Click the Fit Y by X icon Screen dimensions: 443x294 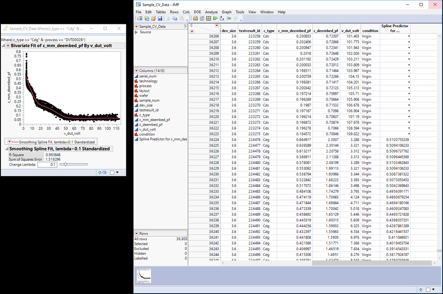(x=222, y=19)
